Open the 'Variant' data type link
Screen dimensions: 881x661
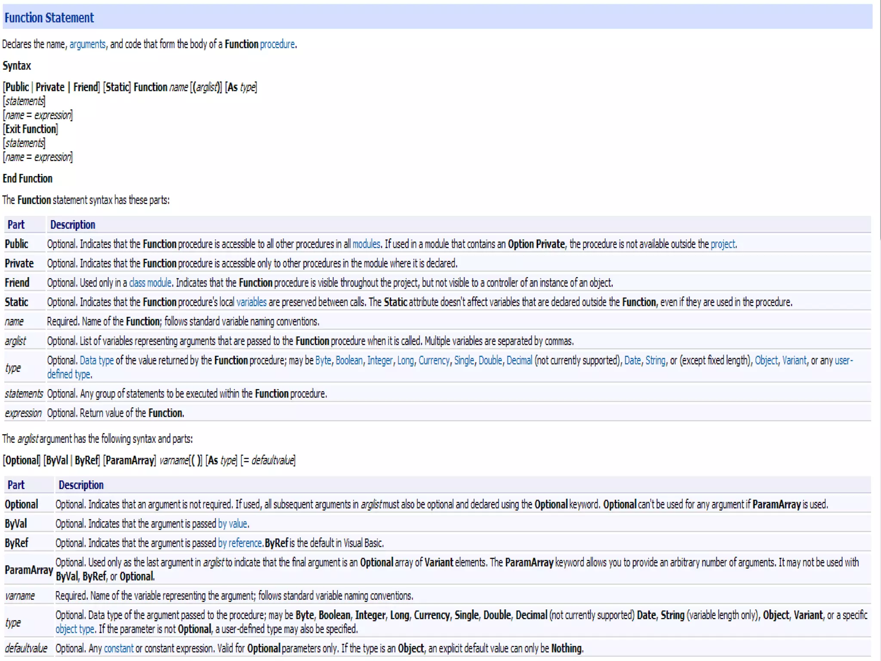tap(794, 360)
